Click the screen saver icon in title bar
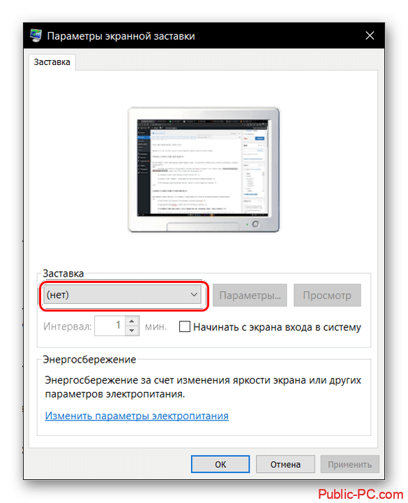 point(36,36)
